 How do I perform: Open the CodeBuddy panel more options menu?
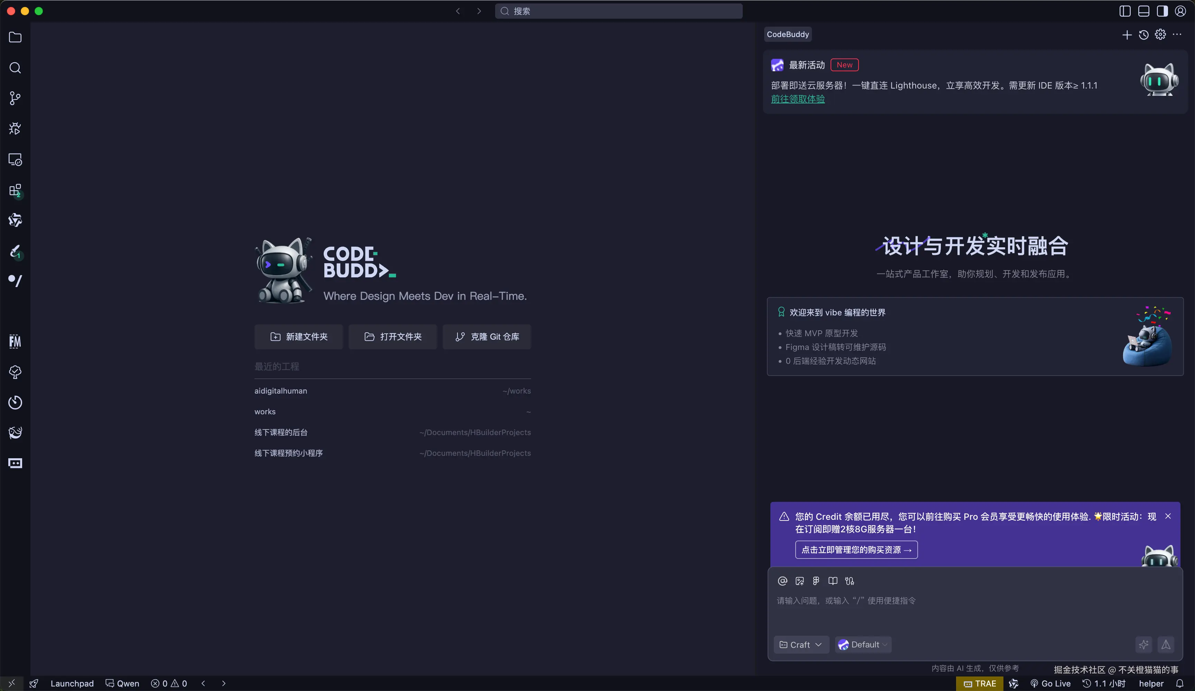pos(1177,35)
